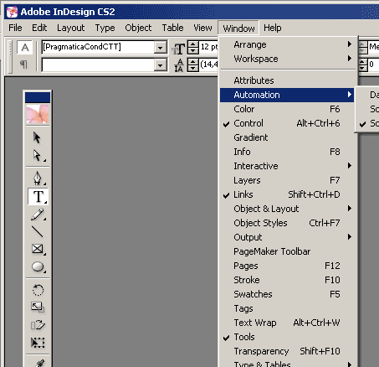Choose Tags from the Window menu
This screenshot has height=367, width=379.
pos(287,308)
